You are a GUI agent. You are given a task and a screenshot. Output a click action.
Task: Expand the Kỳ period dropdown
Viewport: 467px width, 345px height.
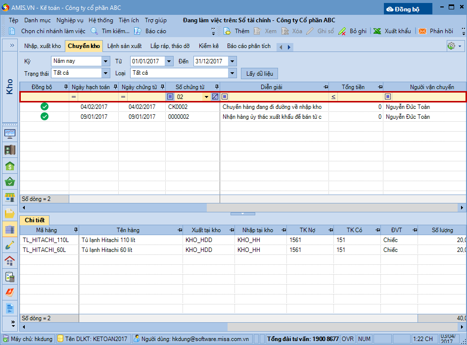[105, 61]
